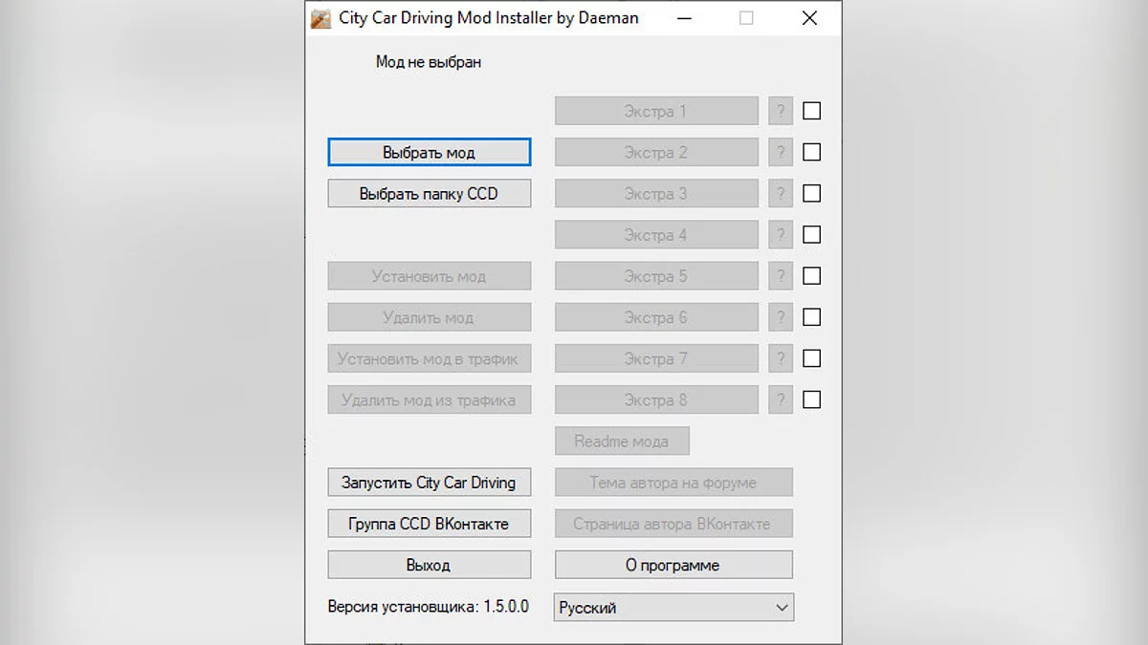Open the Экстра 6 help tooltip

click(x=780, y=316)
